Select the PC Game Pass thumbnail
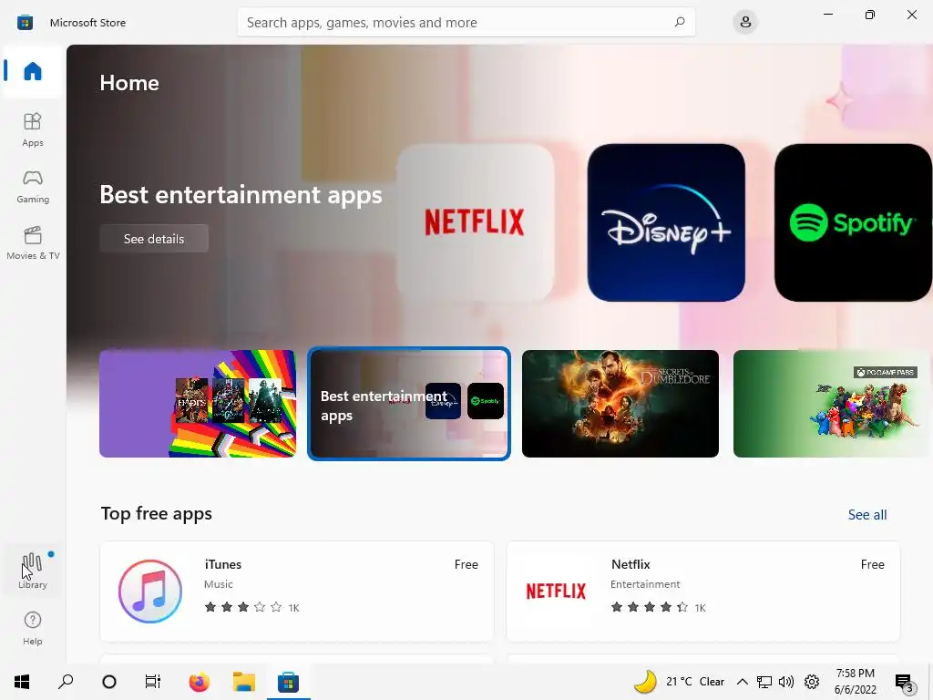933x700 pixels. pyautogui.click(x=833, y=404)
